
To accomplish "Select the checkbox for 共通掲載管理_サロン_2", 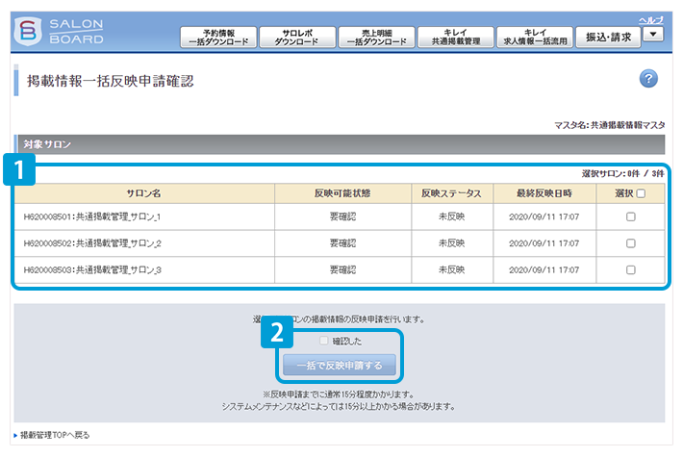I will coord(630,243).
